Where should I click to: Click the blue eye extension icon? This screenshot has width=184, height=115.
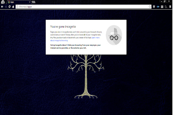tap(158, 7)
